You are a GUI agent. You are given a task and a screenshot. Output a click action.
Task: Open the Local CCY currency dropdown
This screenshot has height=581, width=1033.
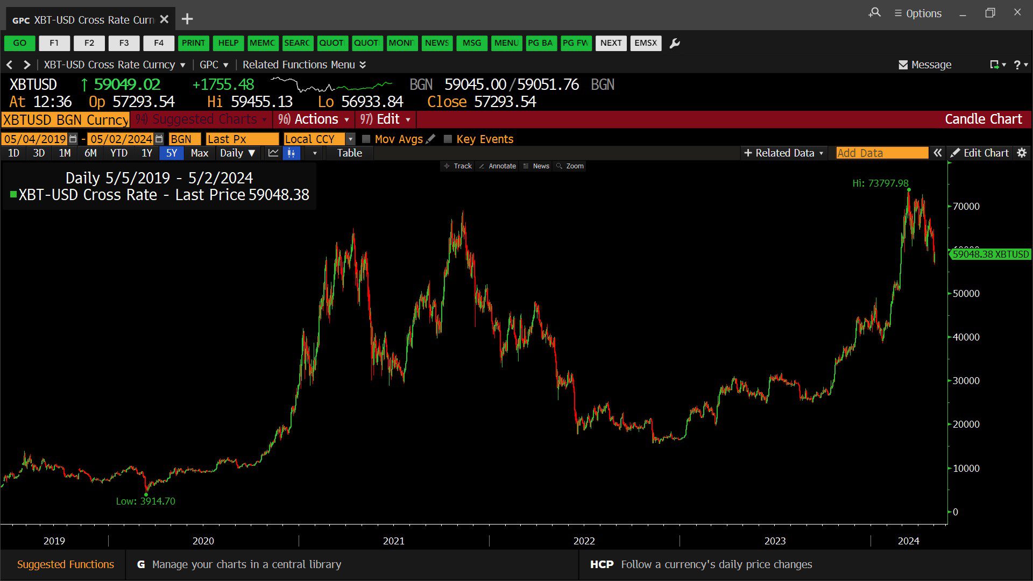pyautogui.click(x=320, y=139)
